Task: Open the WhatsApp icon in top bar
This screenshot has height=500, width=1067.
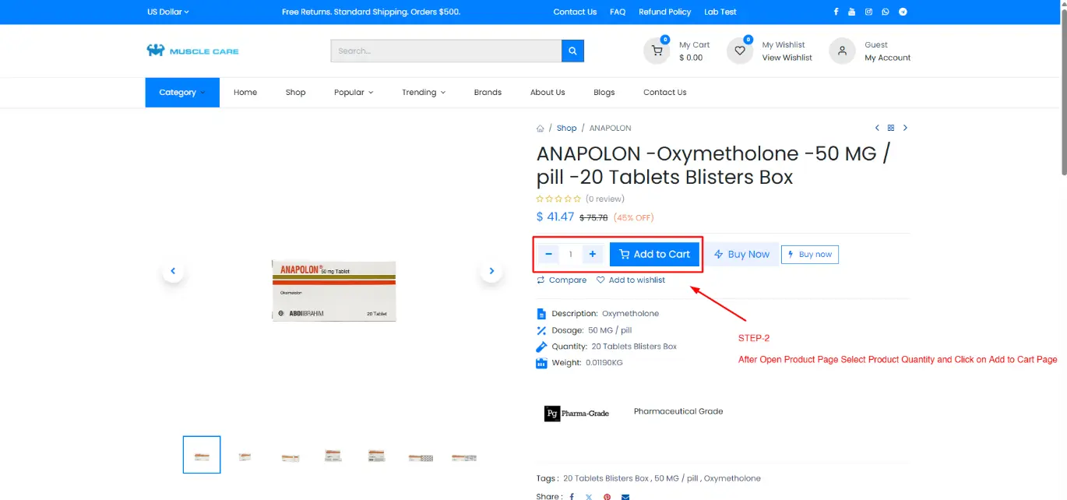Action: tap(886, 12)
